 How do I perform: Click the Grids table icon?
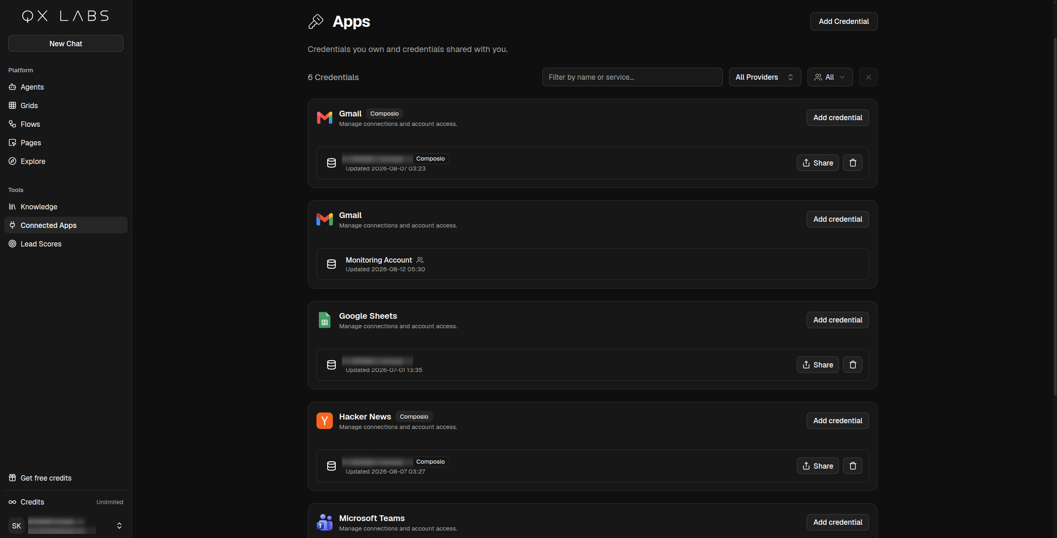tap(12, 105)
